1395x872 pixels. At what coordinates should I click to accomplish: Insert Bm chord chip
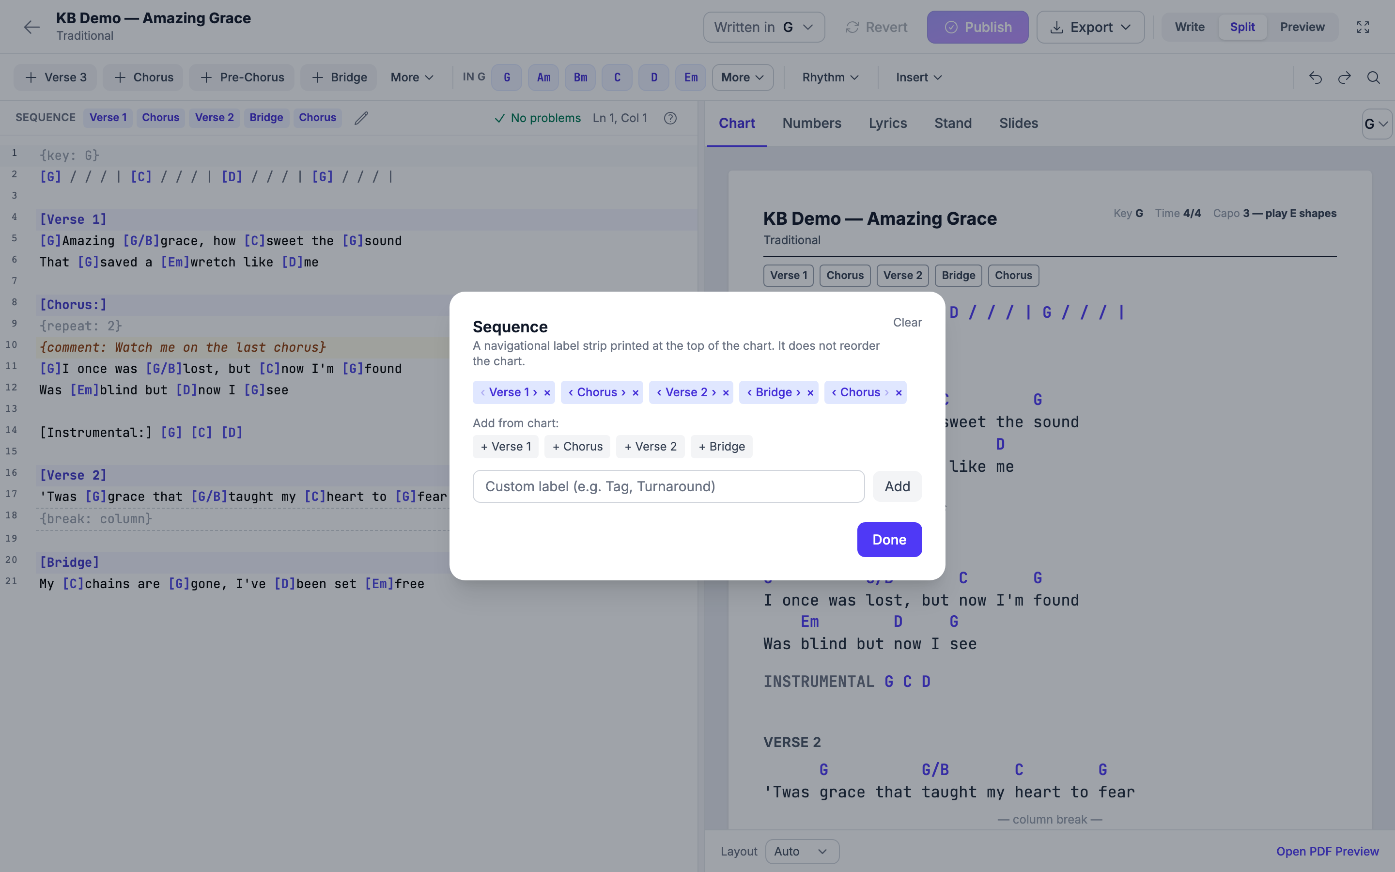click(x=580, y=78)
